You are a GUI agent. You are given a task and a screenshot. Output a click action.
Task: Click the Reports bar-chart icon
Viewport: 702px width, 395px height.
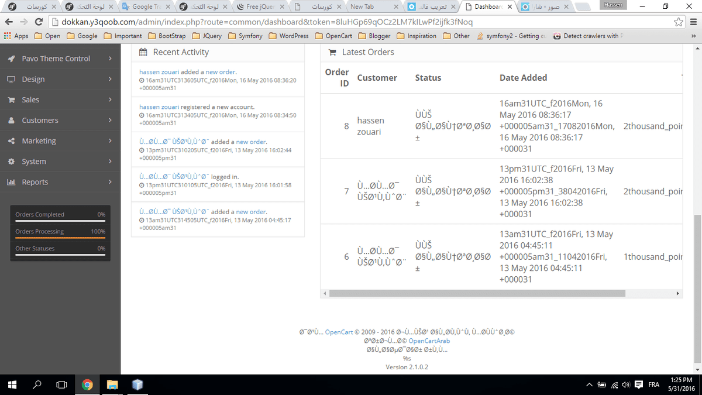(x=11, y=182)
